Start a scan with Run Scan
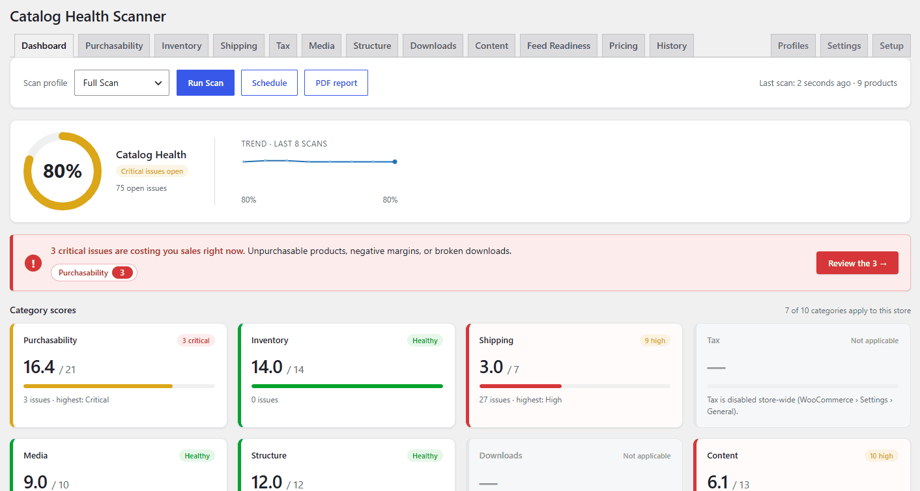 pos(205,83)
